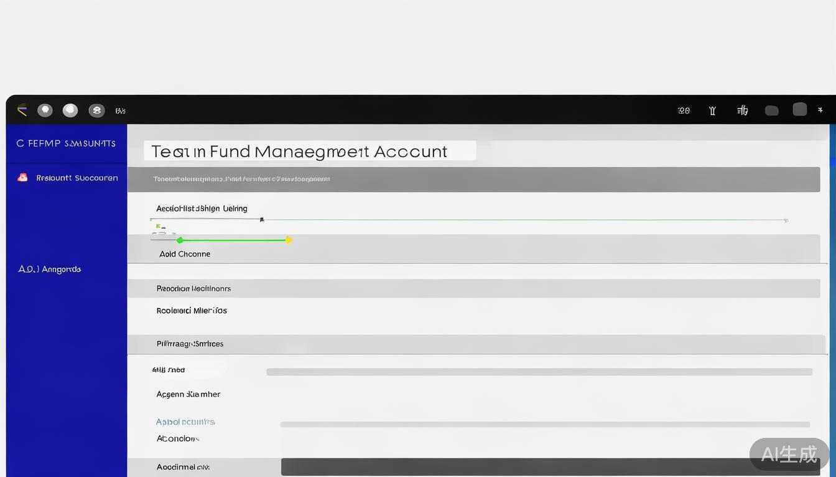Click the rounded square icon in top bar
Screen dimensions: 836x477
[800, 109]
